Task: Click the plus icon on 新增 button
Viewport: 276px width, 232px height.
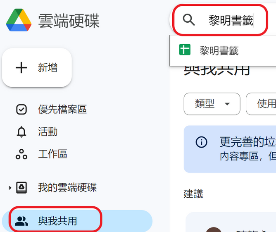Action: [21, 67]
